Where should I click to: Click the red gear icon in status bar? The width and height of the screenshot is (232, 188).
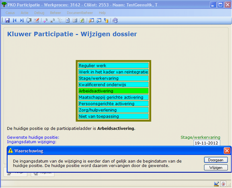coord(223,184)
